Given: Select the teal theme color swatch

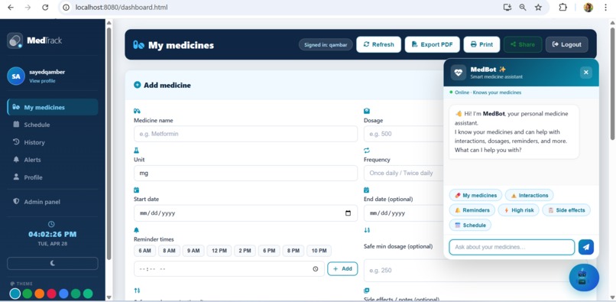Looking at the screenshot, I should pos(15,294).
